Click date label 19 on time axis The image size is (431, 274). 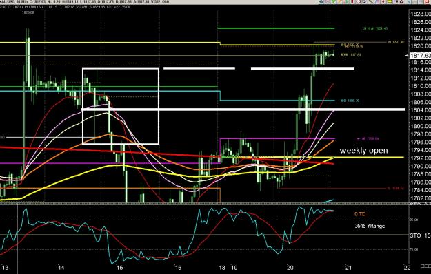click(x=234, y=268)
